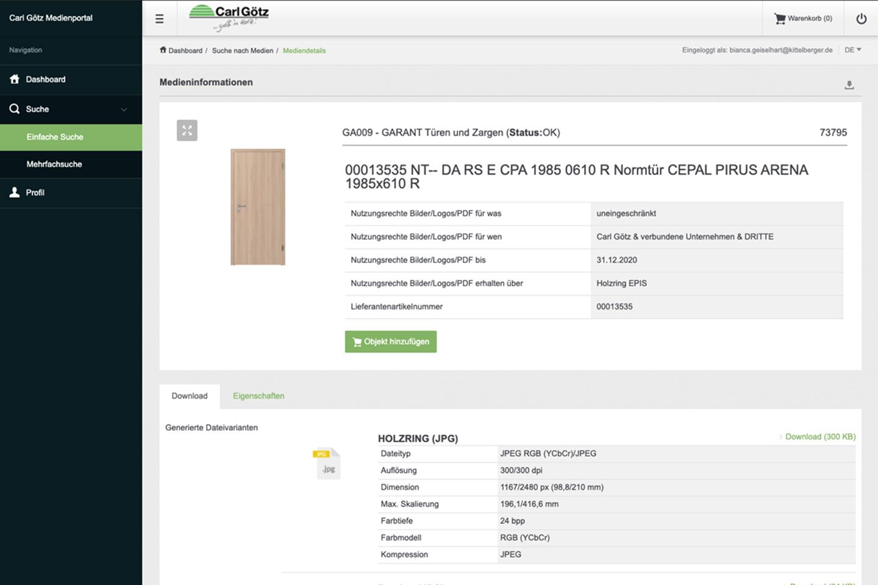Switch to the Eigenschaften tab
The width and height of the screenshot is (878, 585).
click(x=259, y=396)
